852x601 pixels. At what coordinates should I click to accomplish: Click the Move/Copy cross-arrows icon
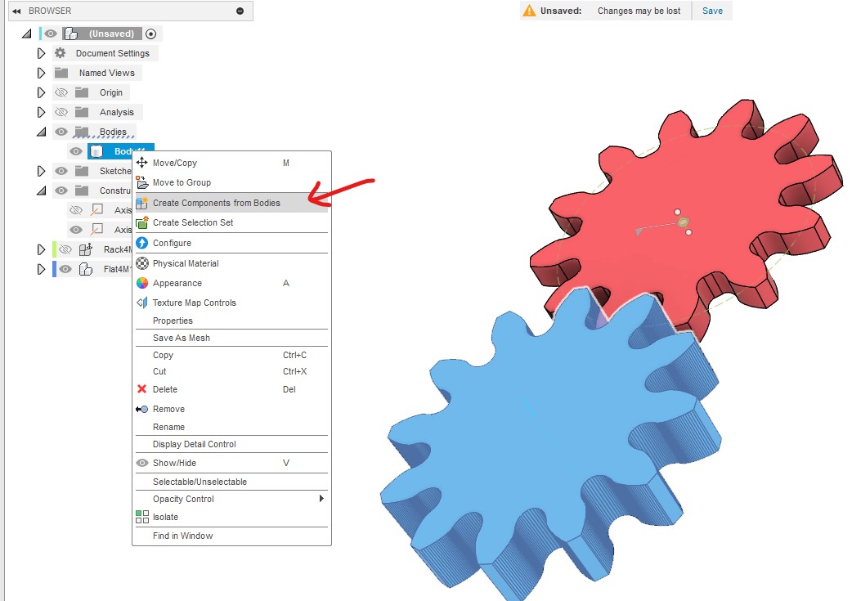(142, 163)
